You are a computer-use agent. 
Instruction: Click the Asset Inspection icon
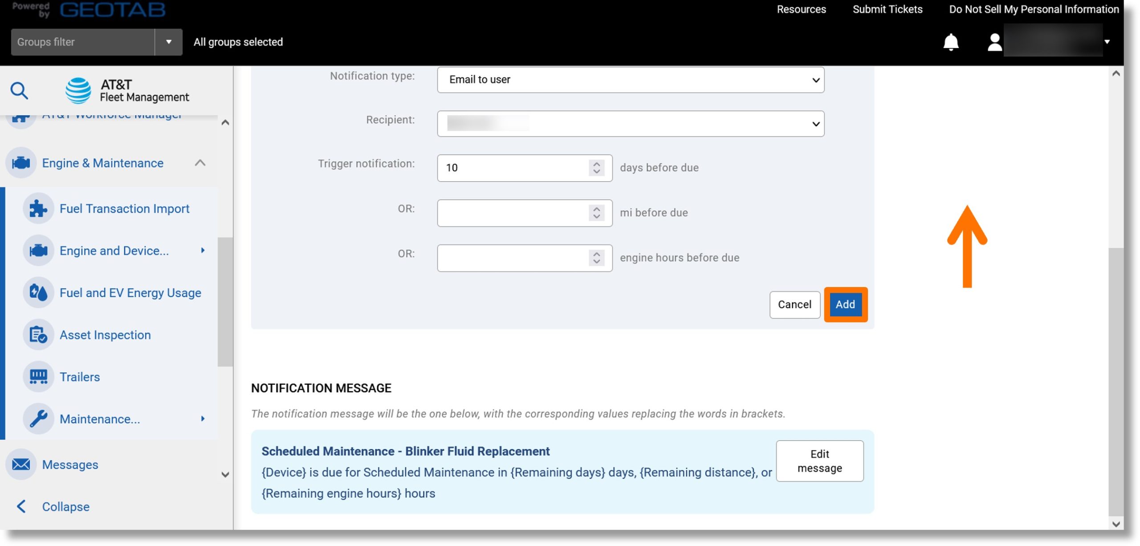tap(40, 335)
